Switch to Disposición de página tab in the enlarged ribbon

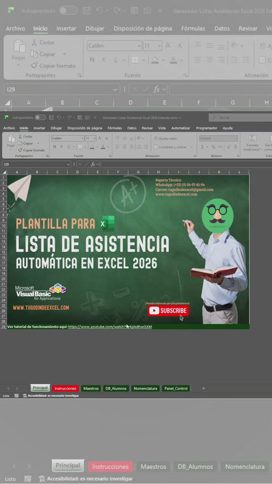point(143,28)
